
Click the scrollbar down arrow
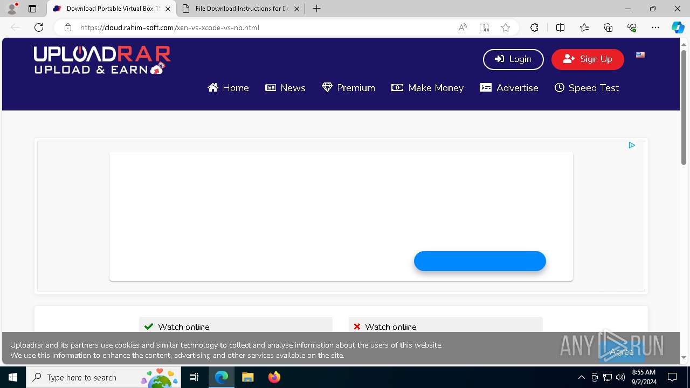tap(684, 357)
